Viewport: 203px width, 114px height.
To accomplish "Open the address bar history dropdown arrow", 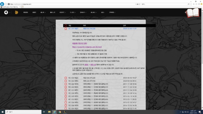I will click(135, 4).
